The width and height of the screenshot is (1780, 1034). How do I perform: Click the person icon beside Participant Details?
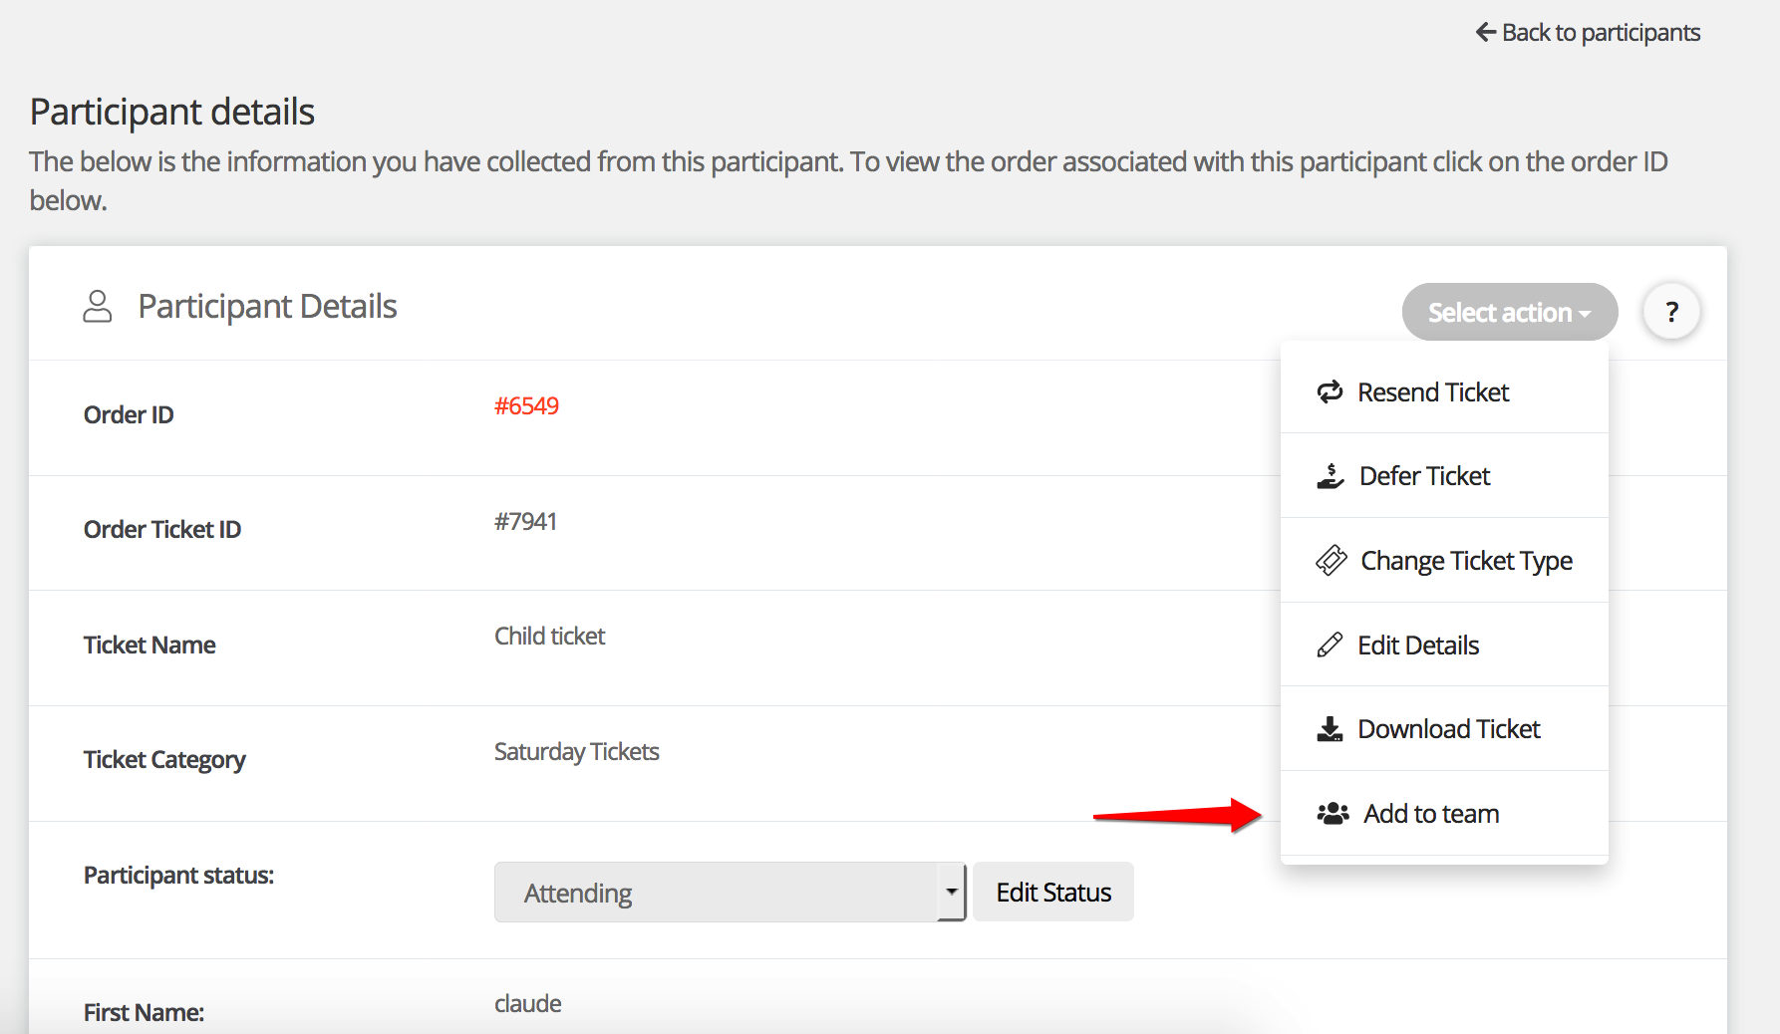click(x=97, y=307)
